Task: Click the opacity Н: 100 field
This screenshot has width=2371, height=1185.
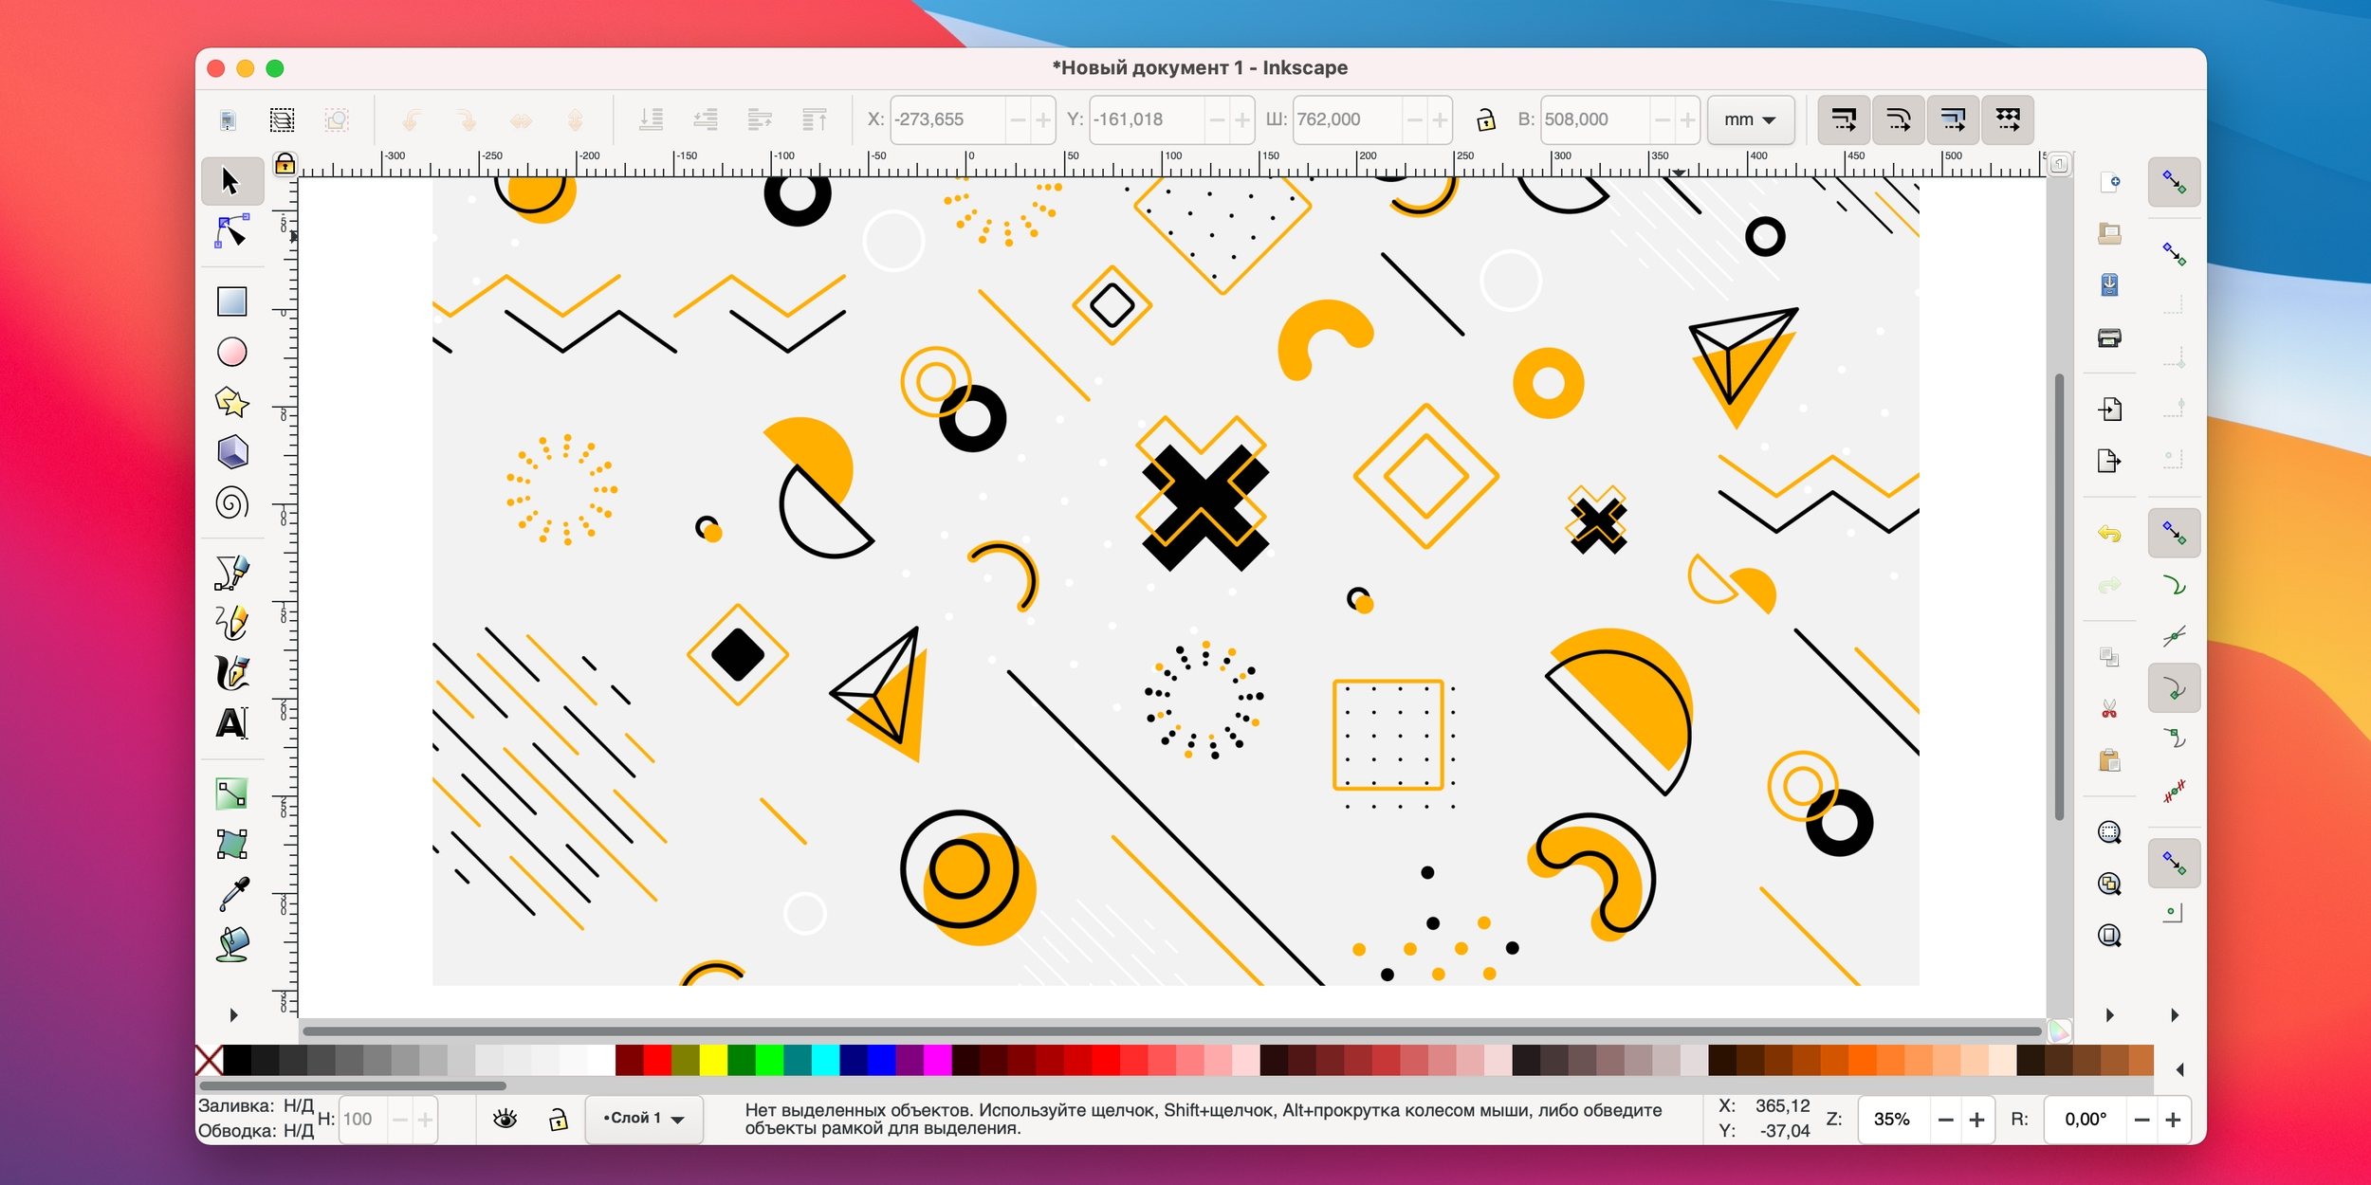Action: tap(364, 1120)
